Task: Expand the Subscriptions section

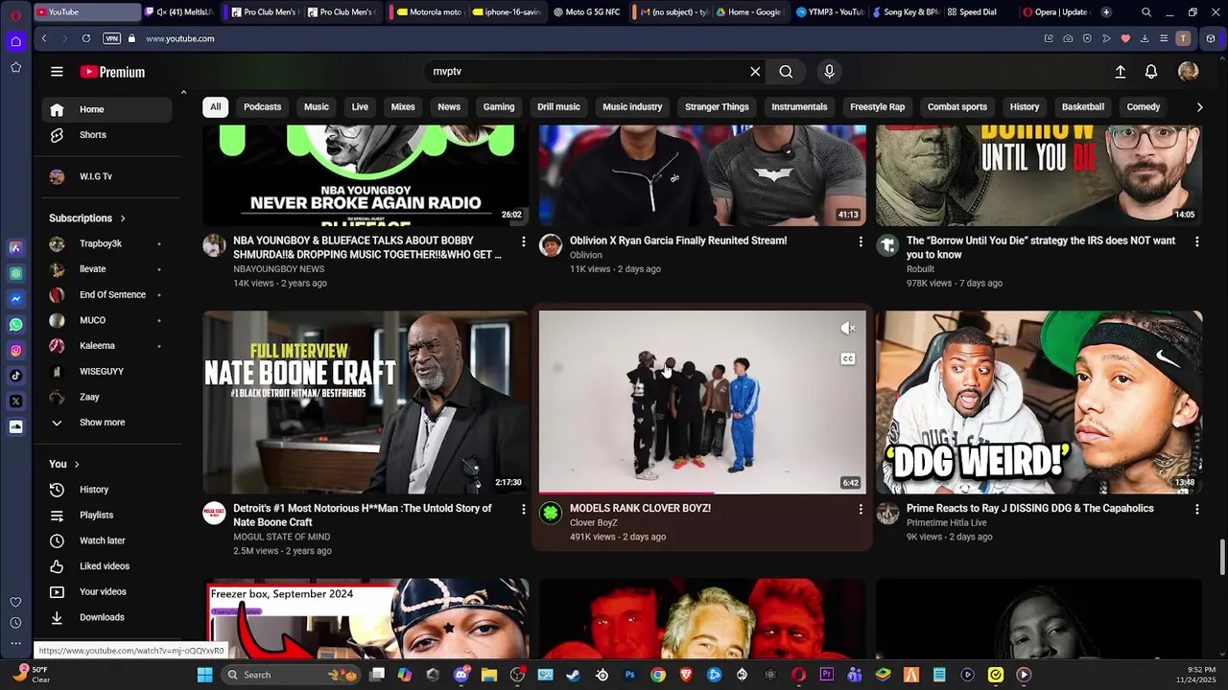Action: click(x=87, y=218)
